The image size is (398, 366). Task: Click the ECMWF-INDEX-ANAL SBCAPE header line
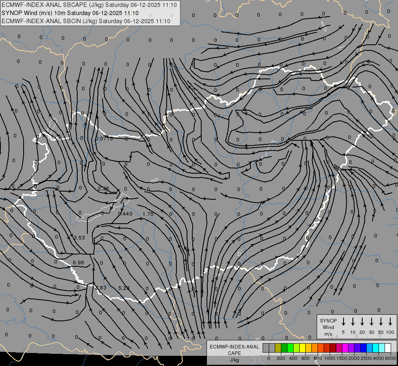tap(89, 5)
